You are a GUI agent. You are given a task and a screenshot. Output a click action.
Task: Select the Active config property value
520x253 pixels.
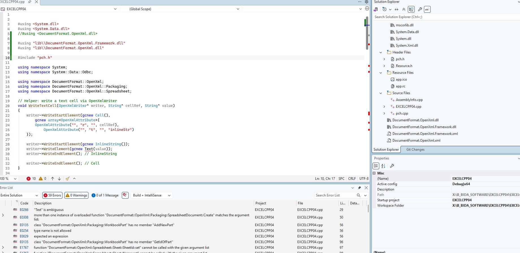tap(486, 184)
